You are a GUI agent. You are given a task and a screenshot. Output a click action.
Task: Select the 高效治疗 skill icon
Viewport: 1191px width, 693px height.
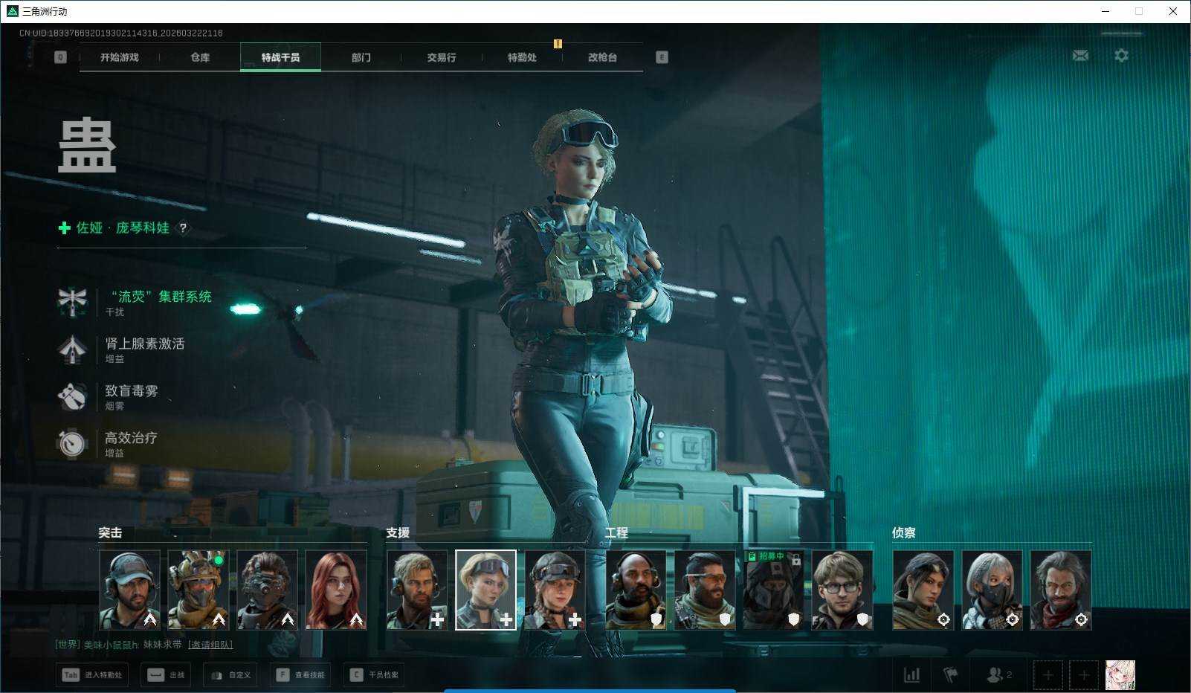(73, 443)
